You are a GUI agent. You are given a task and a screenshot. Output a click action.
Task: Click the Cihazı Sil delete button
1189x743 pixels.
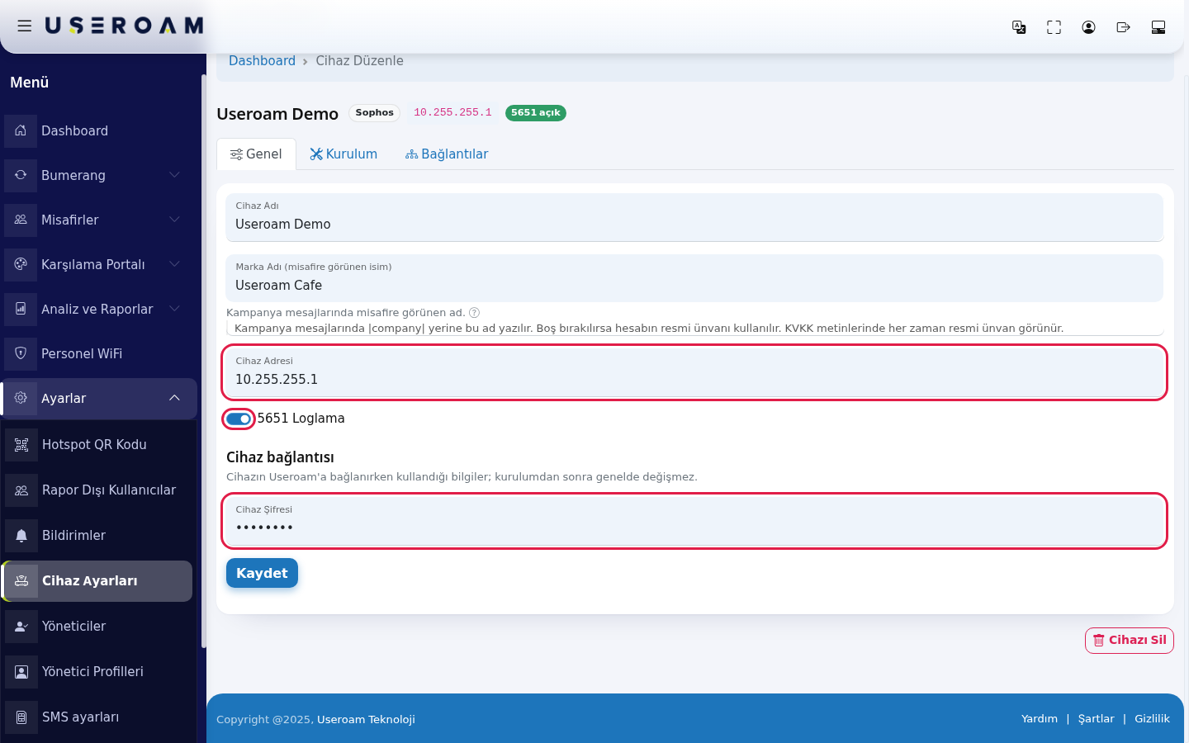pos(1129,641)
